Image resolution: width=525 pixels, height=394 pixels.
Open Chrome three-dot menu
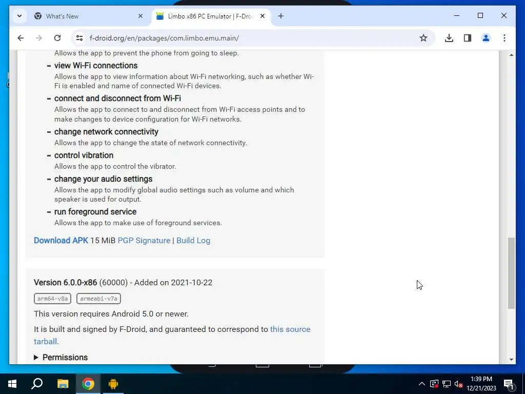click(504, 38)
